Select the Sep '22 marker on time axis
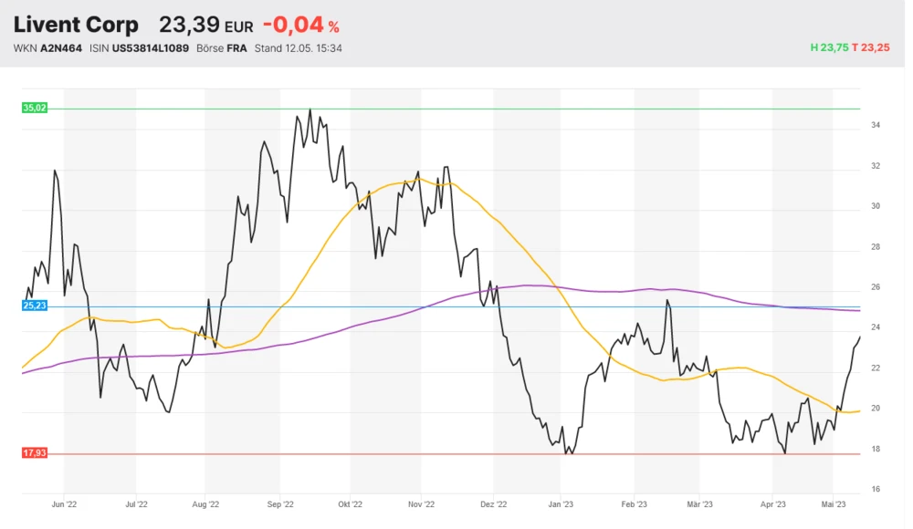Viewport: 913px width, 529px height. point(280,503)
